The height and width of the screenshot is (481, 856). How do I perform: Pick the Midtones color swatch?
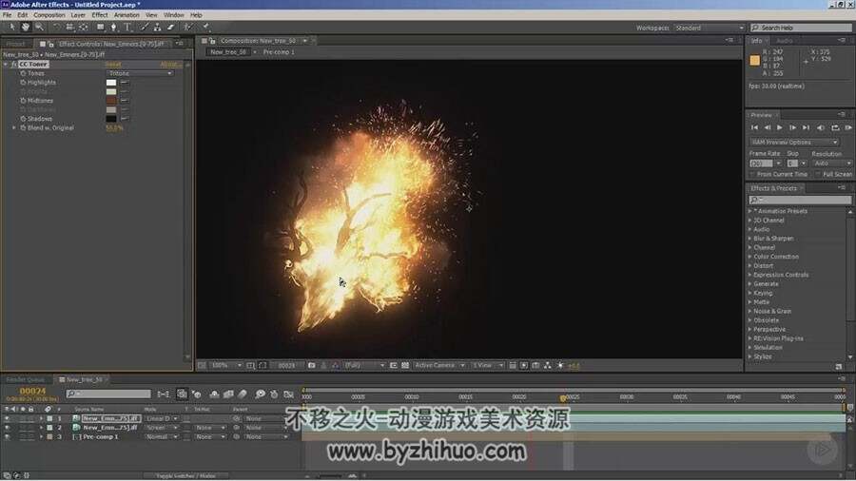point(111,101)
